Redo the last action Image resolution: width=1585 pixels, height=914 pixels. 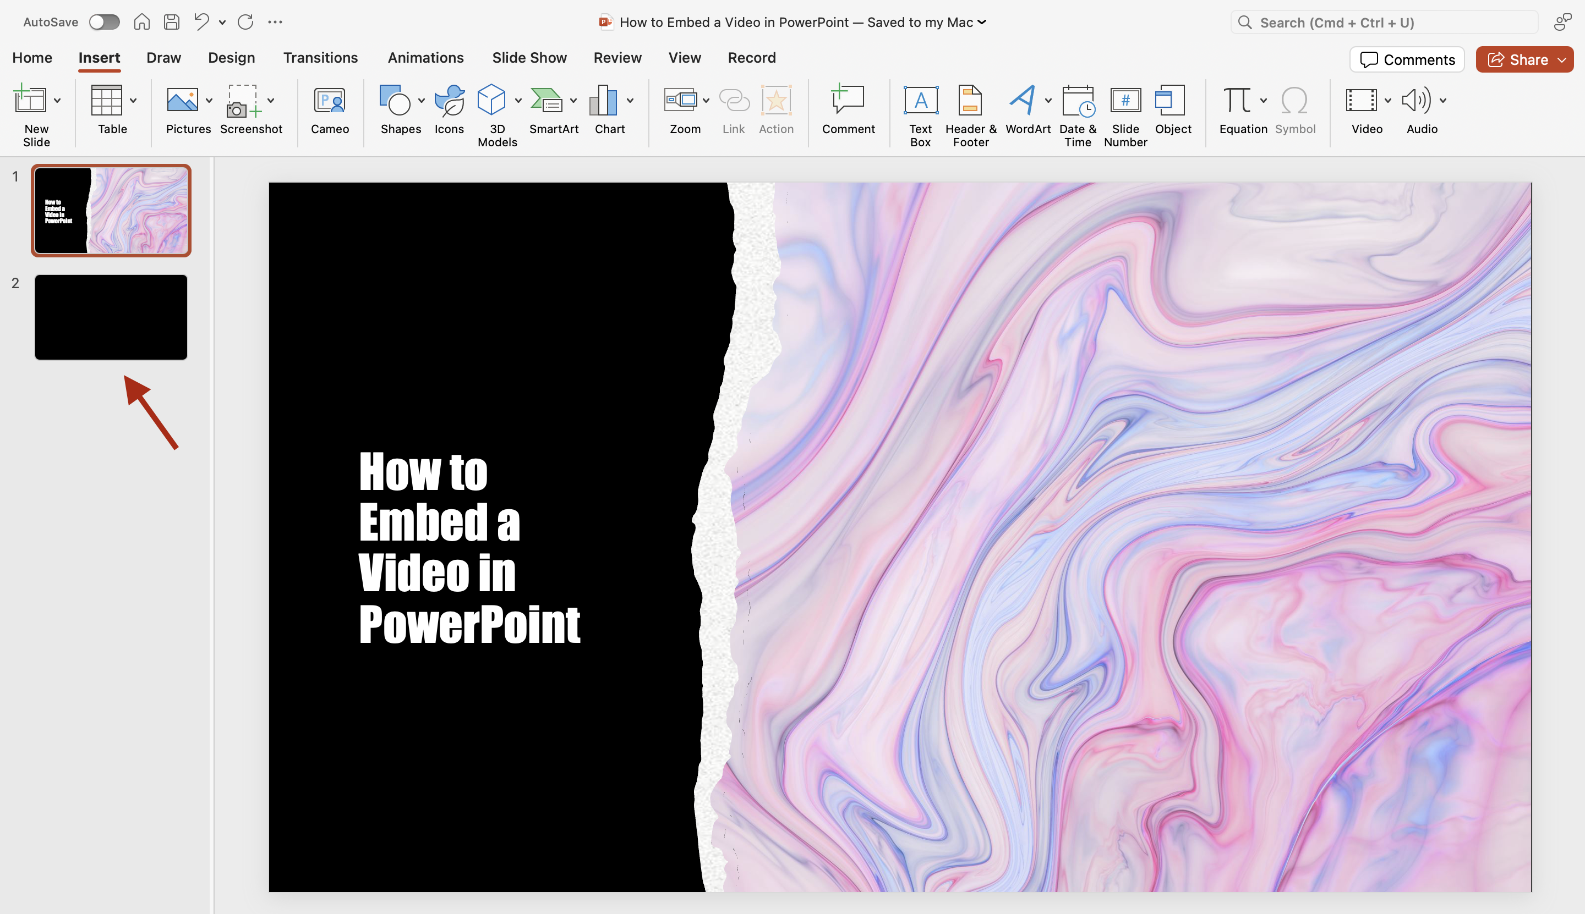[x=245, y=22]
